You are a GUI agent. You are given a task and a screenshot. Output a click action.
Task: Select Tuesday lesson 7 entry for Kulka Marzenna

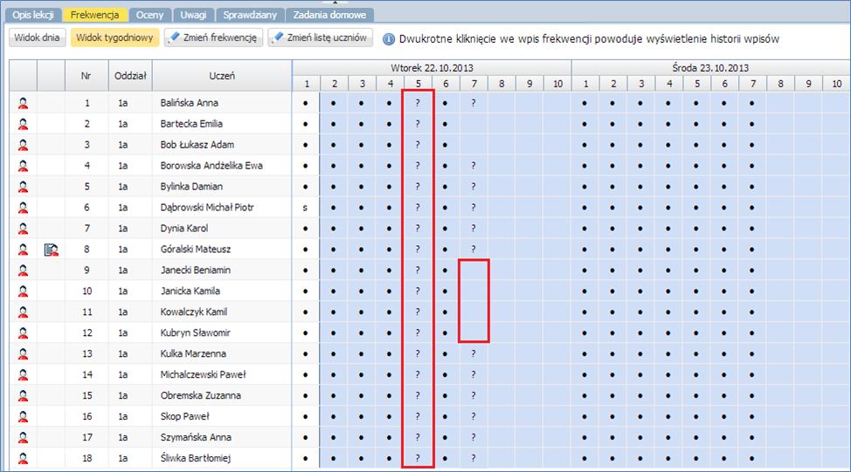[x=474, y=354]
